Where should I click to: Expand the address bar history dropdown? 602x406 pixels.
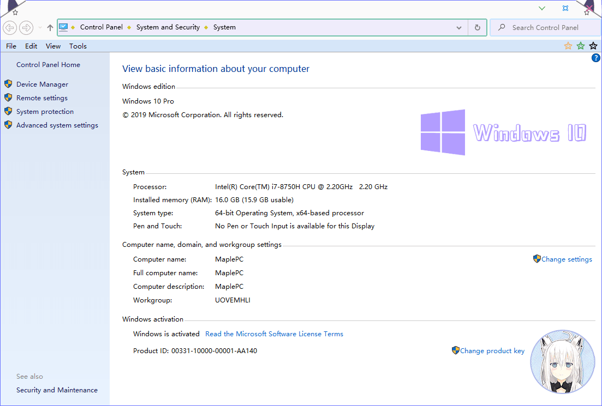point(459,28)
